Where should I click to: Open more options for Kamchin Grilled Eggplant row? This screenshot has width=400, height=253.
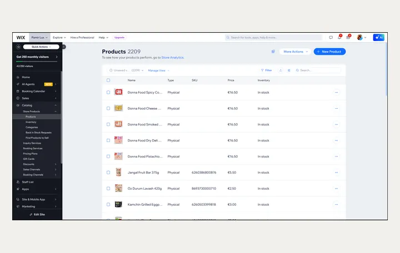(x=336, y=205)
